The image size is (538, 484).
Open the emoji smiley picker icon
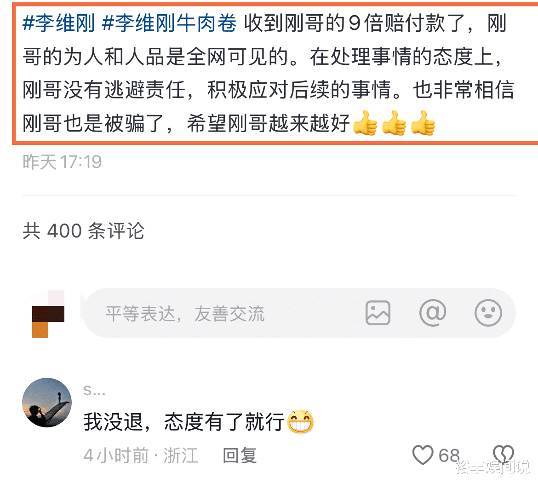[x=488, y=313]
